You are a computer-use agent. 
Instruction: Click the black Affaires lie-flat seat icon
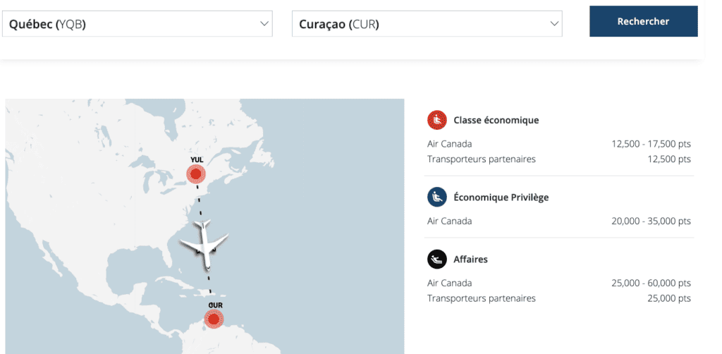437,260
